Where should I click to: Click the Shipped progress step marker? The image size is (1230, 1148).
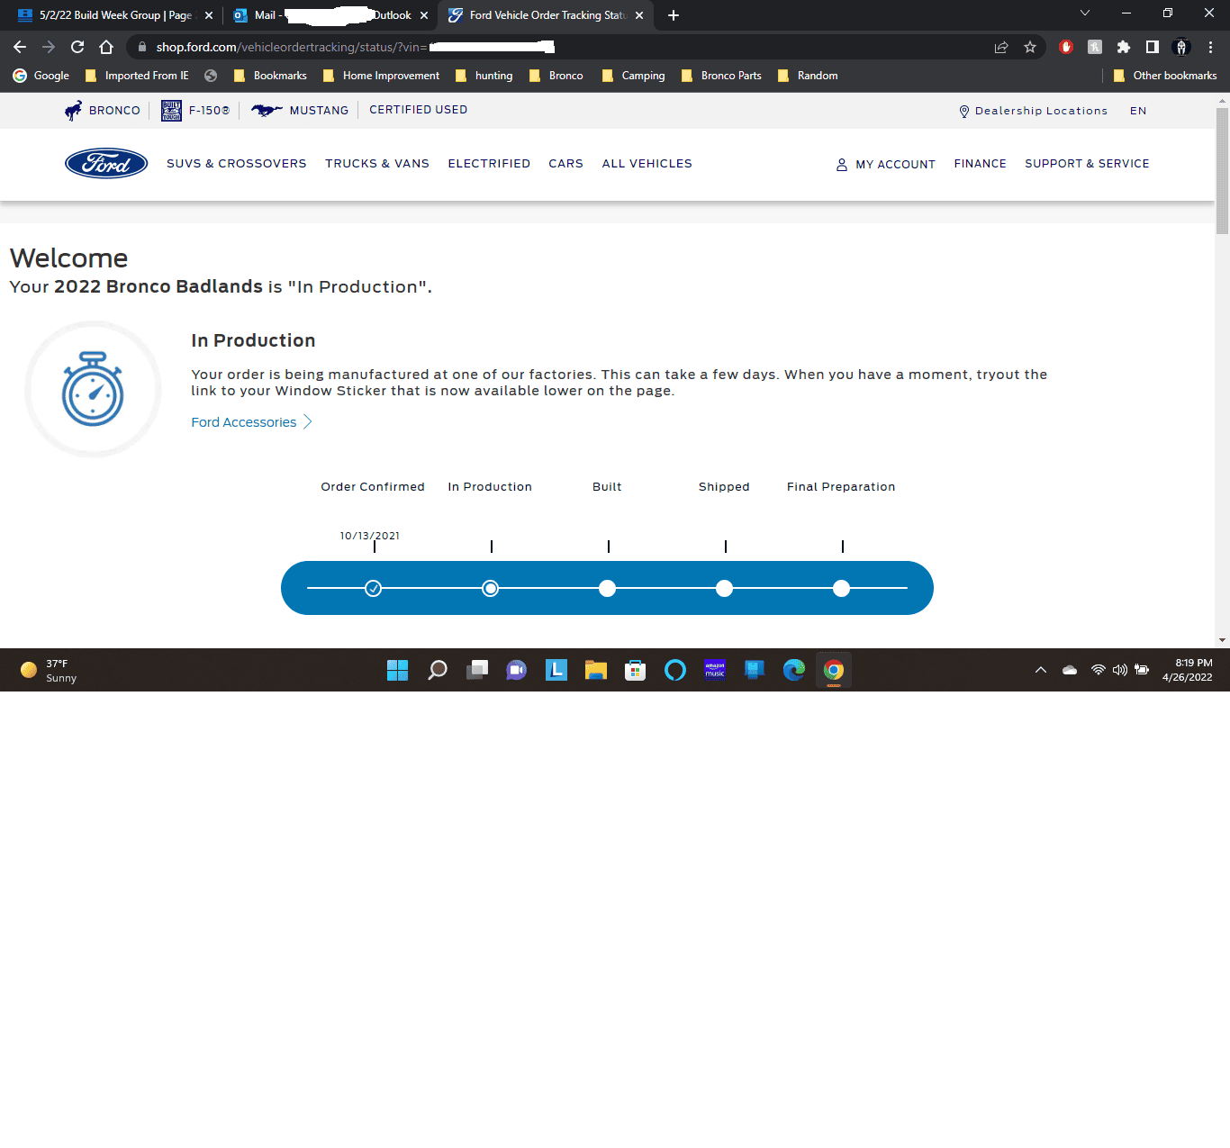(725, 588)
